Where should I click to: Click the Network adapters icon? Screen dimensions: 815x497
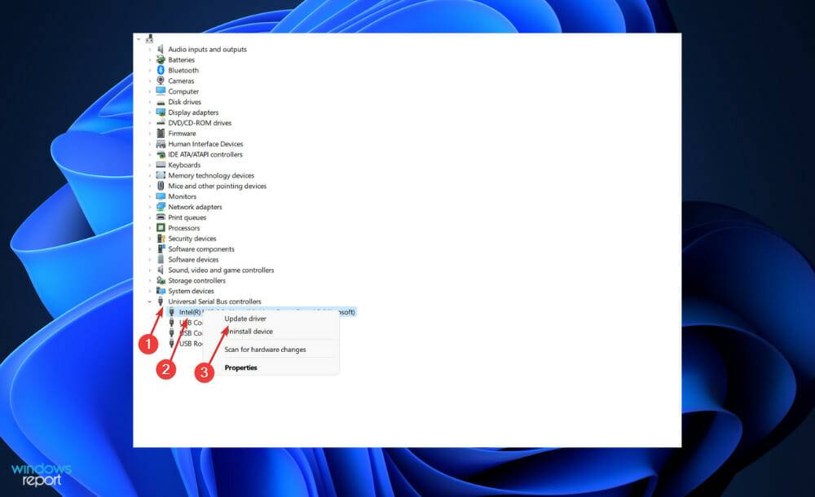click(161, 207)
